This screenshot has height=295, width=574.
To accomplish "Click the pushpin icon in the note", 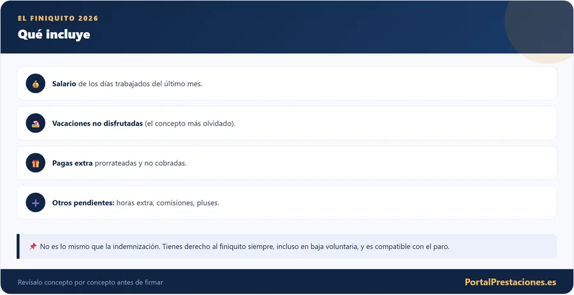I will (33, 246).
